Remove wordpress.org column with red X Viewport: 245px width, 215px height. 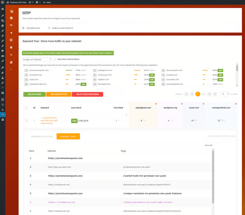[182, 104]
